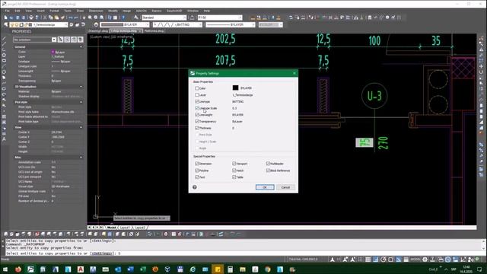Click Cancel in Property Settings dialog
This screenshot has width=487, height=274.
pos(285,187)
